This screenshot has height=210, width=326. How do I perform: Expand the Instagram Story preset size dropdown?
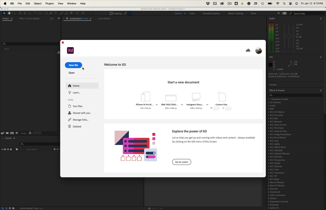207,105
